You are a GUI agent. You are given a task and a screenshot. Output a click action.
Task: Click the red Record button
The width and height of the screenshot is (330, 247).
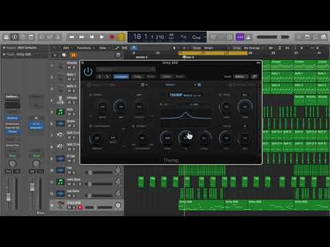click(112, 37)
